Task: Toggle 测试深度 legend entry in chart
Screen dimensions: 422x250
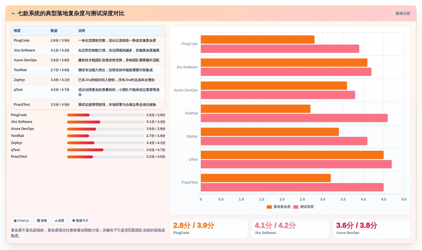Action: (x=303, y=207)
